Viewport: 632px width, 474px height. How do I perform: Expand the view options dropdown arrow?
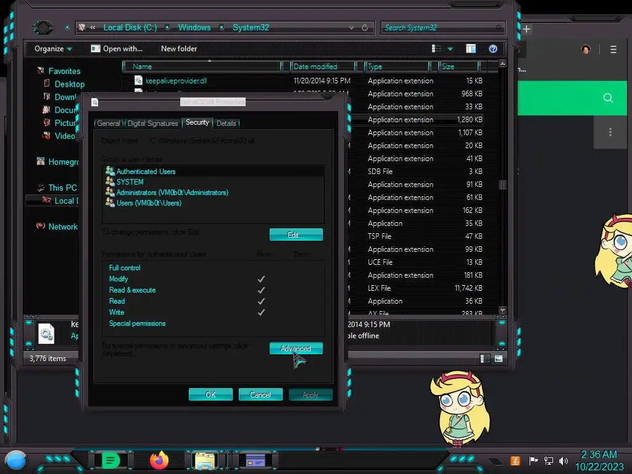coord(450,49)
